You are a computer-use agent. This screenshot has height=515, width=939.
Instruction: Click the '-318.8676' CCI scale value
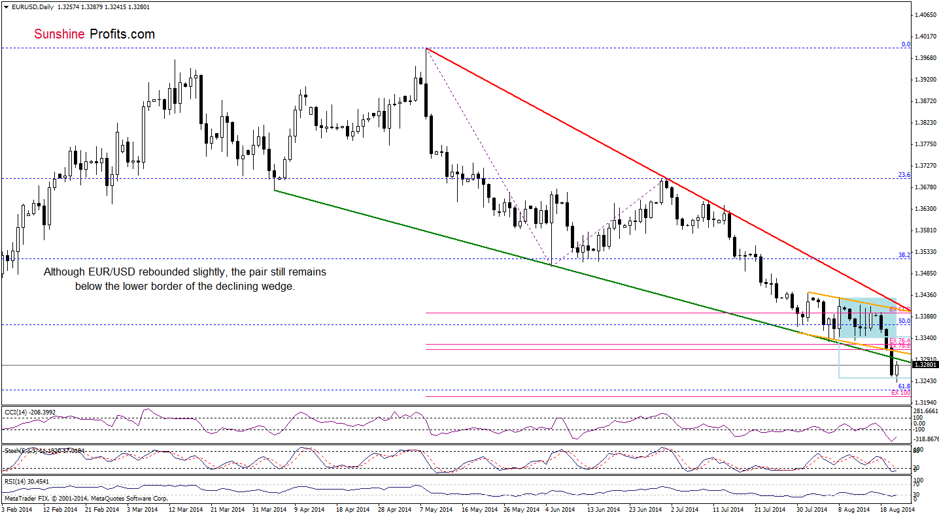click(927, 439)
